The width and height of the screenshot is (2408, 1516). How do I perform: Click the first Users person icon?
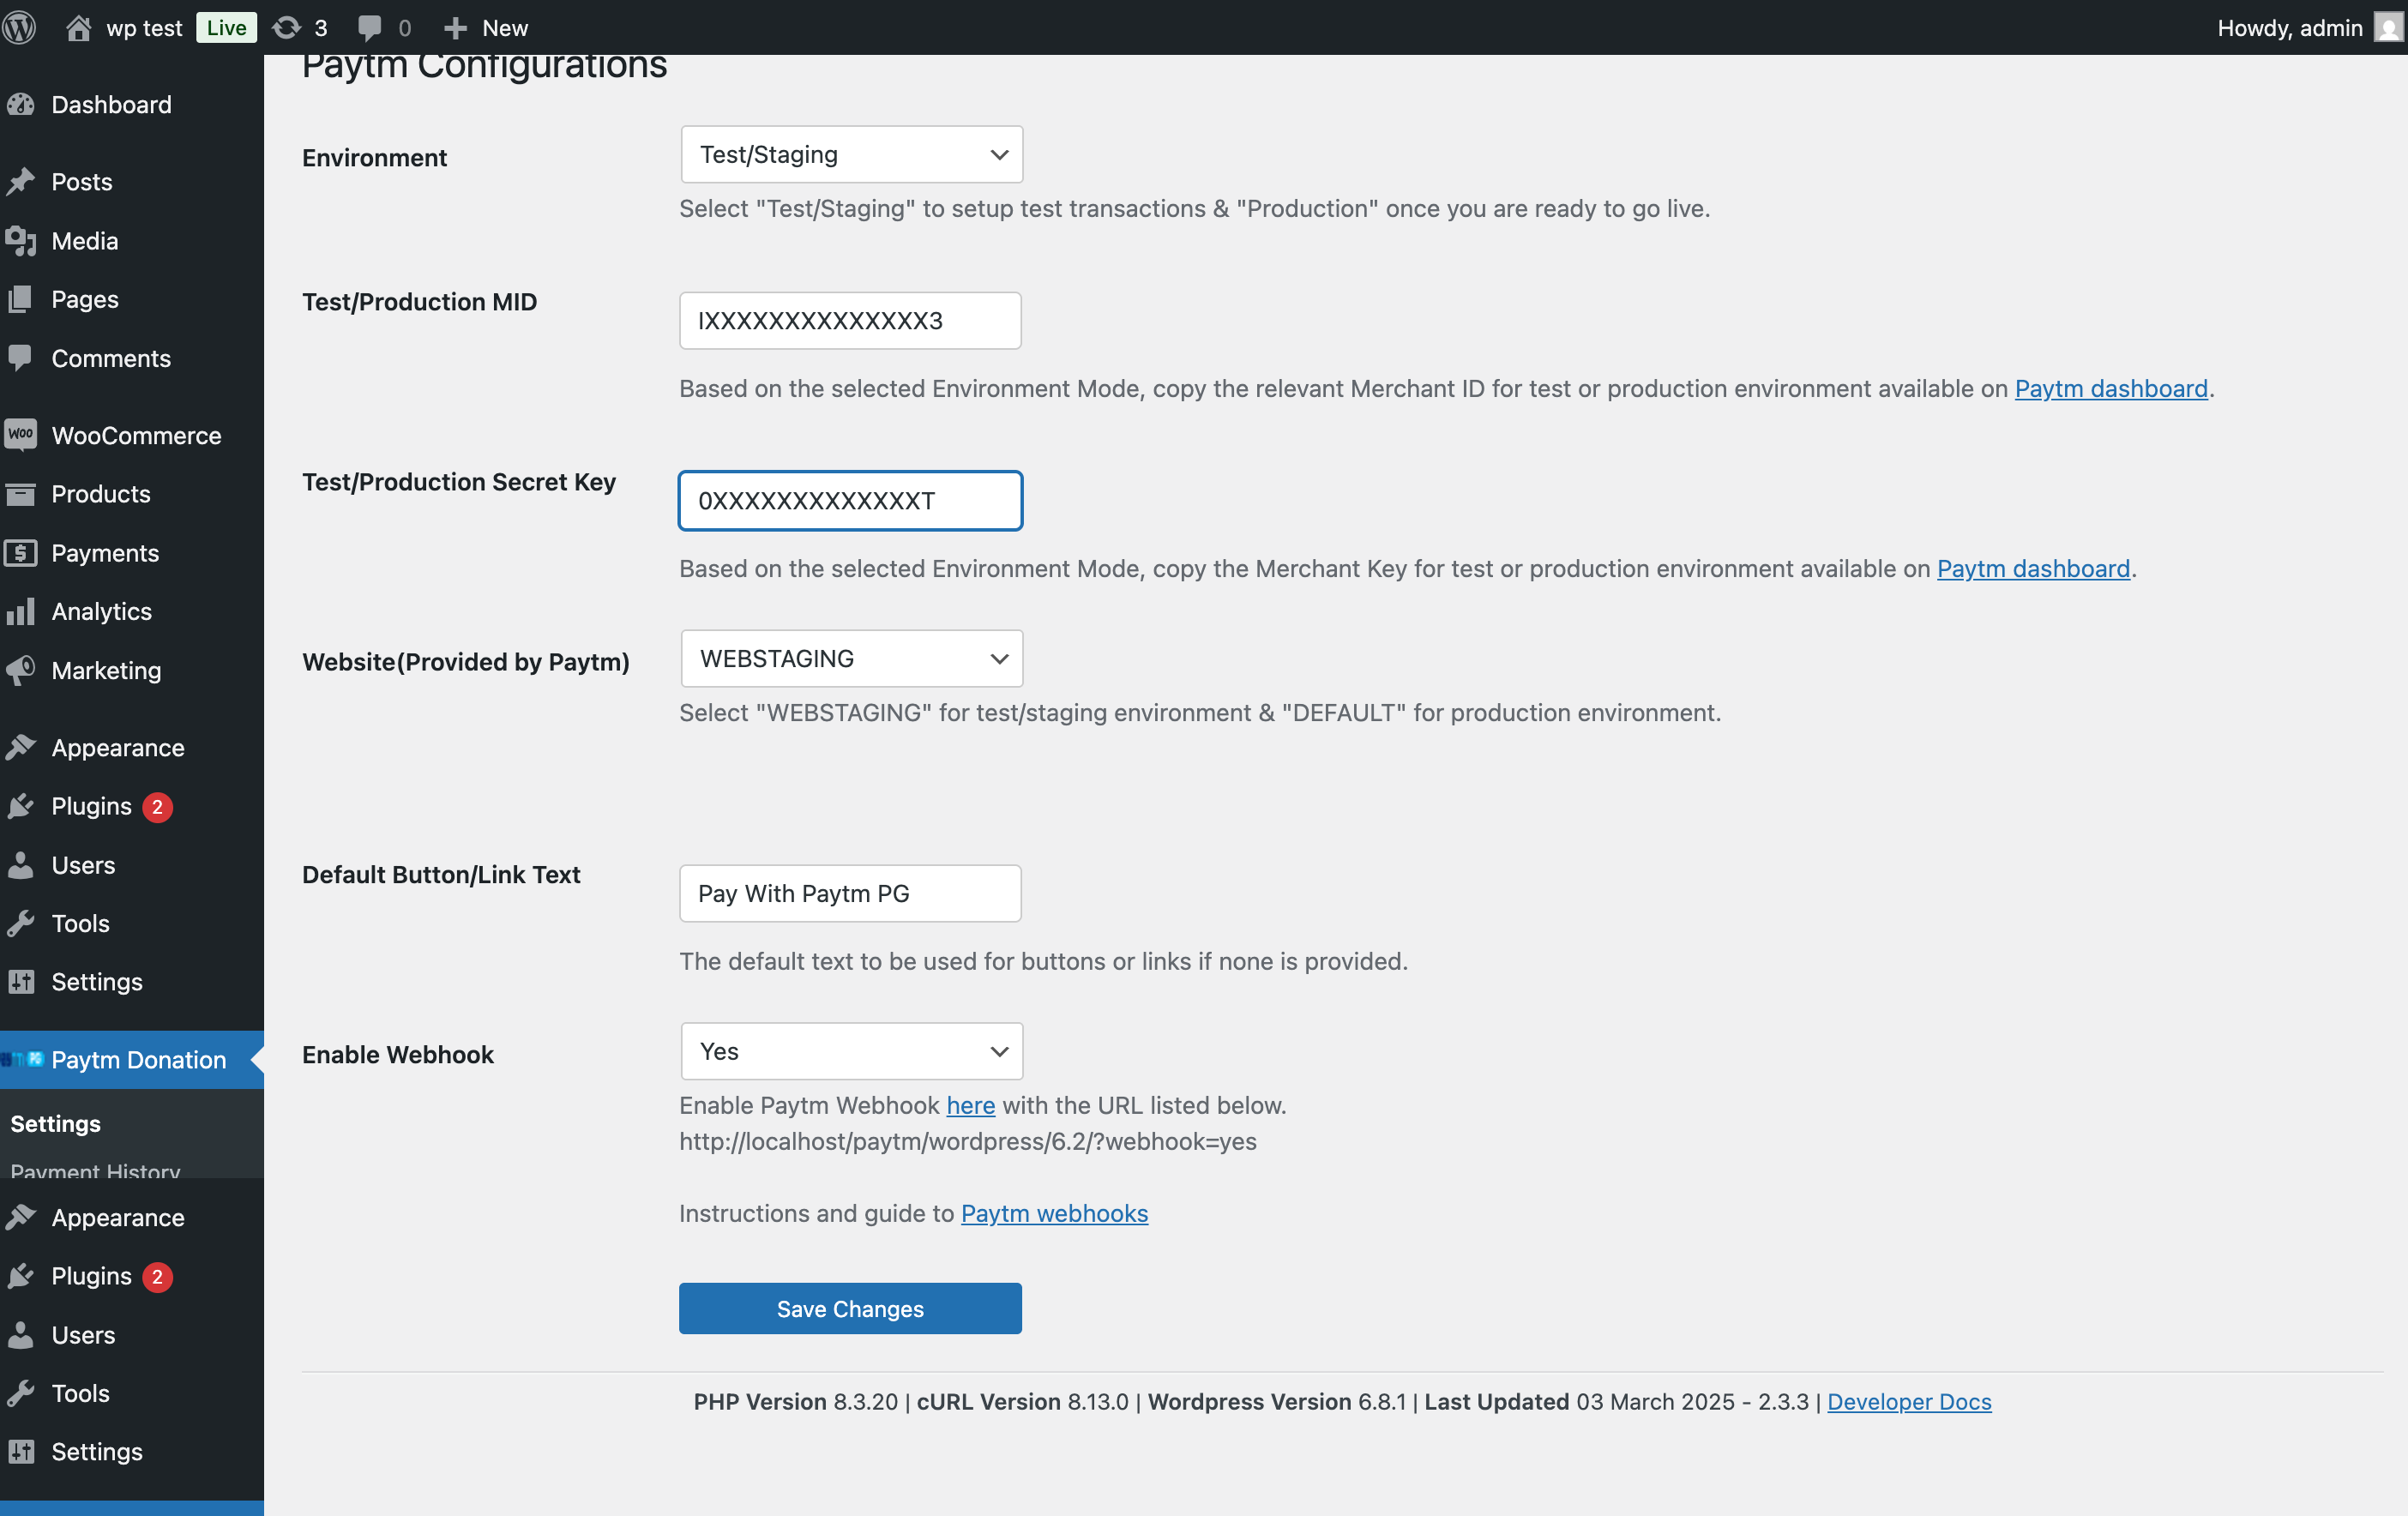point(21,864)
